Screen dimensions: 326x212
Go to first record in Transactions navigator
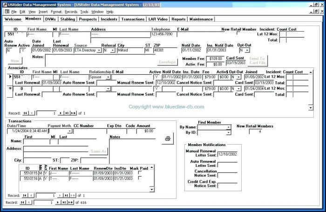(25, 195)
